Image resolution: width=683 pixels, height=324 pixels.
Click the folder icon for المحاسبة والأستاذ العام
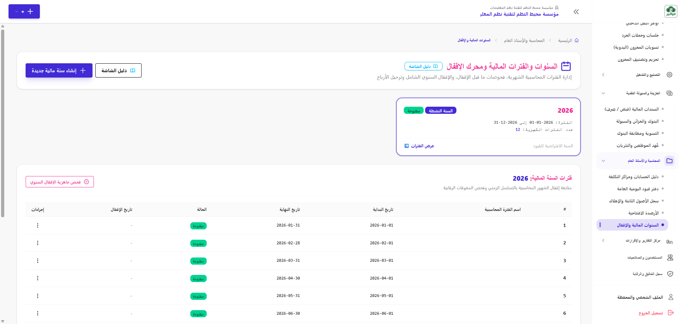669,161
